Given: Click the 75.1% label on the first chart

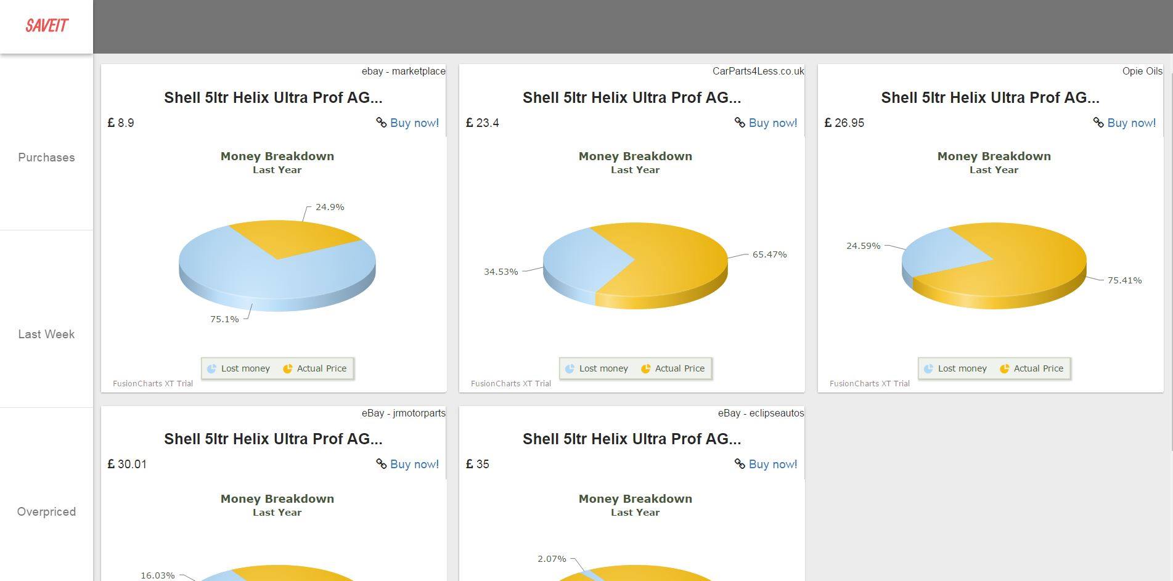Looking at the screenshot, I should click(x=224, y=319).
